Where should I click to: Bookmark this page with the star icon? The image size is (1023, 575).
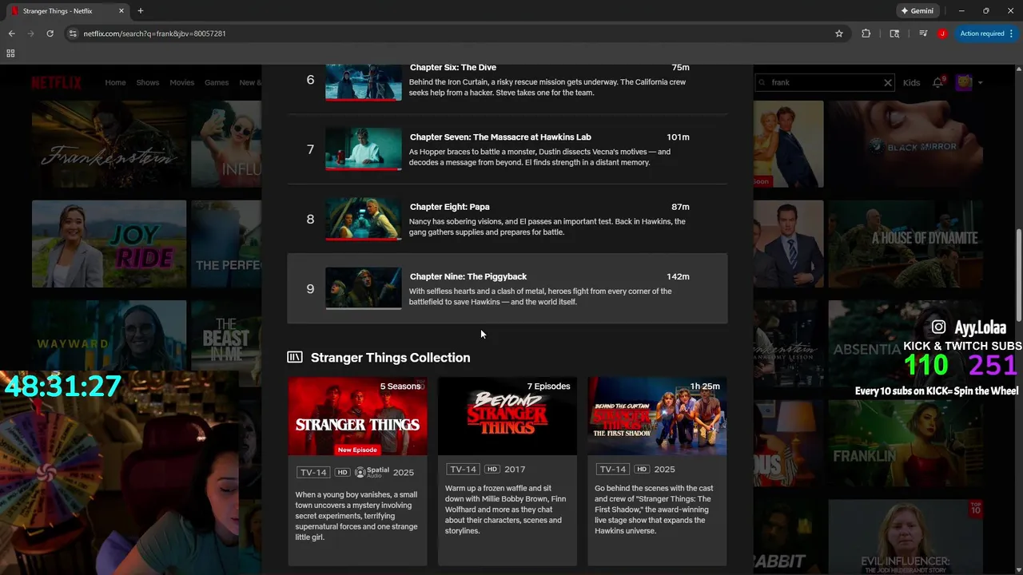tap(839, 34)
